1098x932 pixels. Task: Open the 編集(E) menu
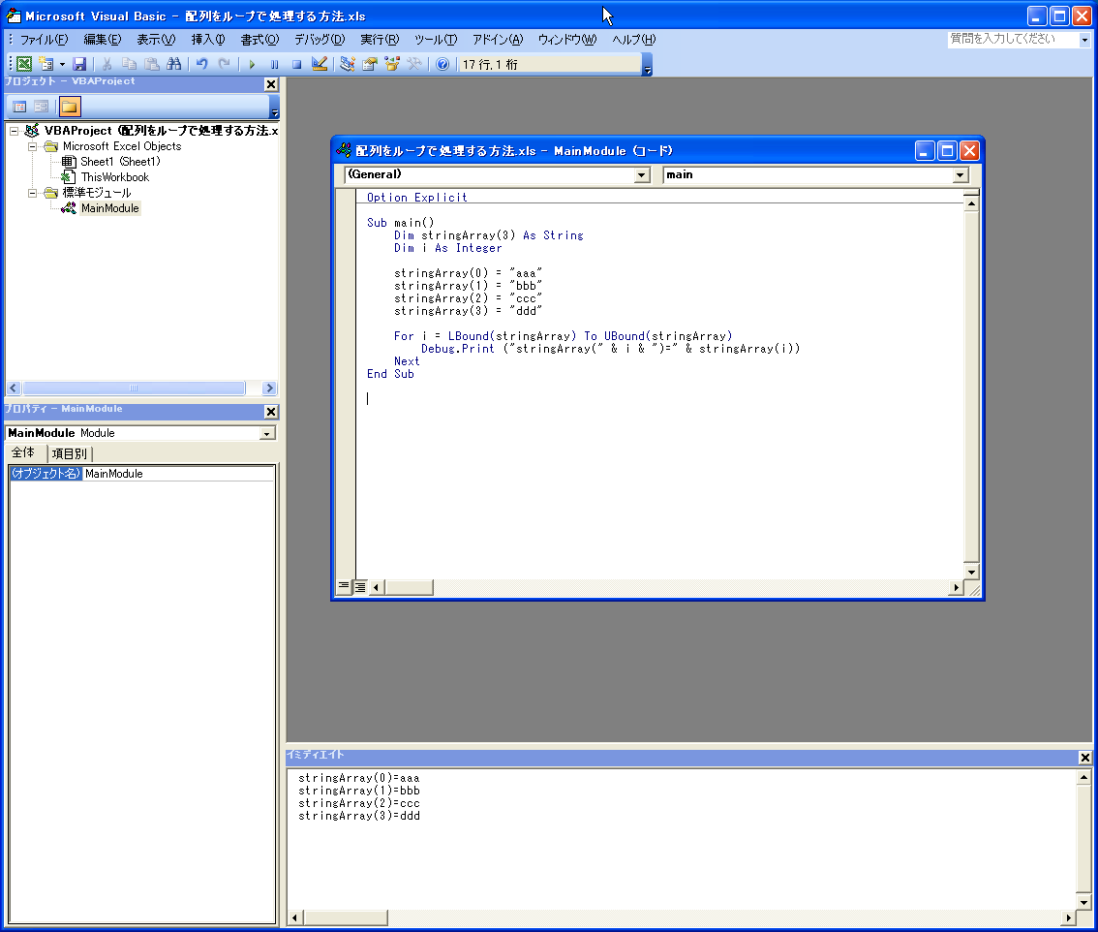(103, 40)
